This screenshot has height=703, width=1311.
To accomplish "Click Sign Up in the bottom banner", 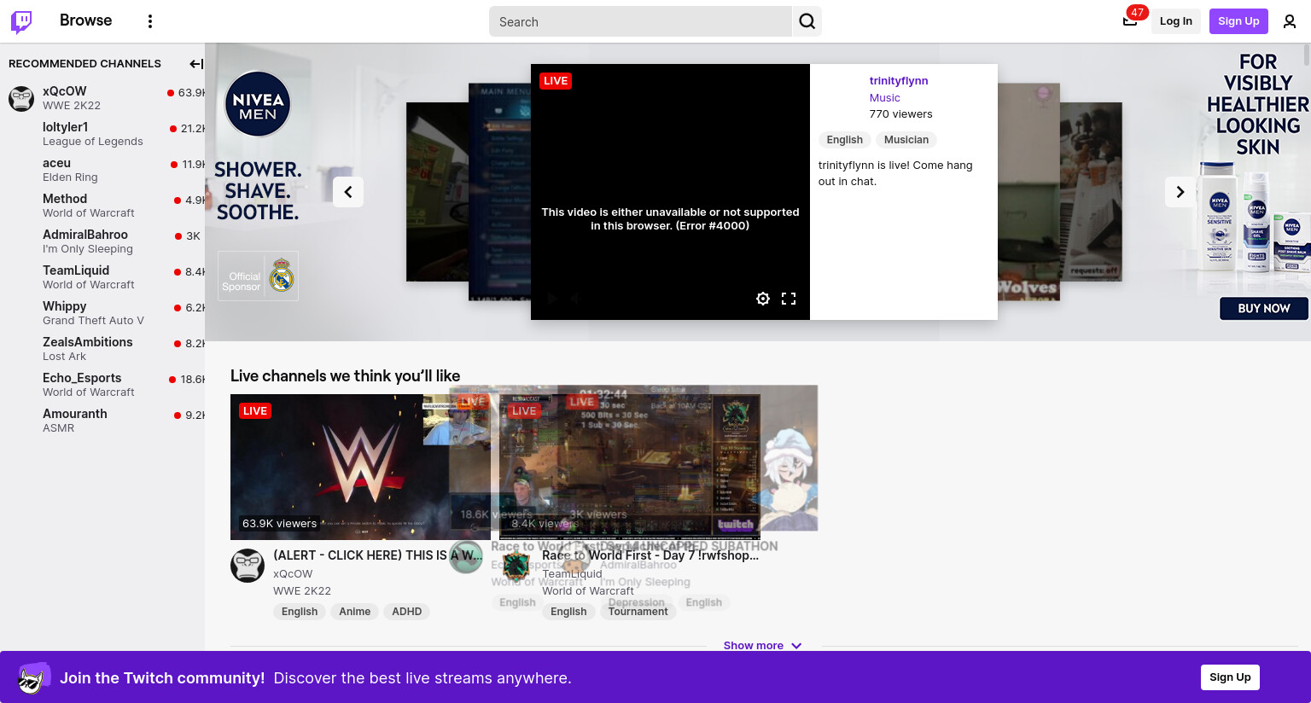I will pyautogui.click(x=1230, y=677).
